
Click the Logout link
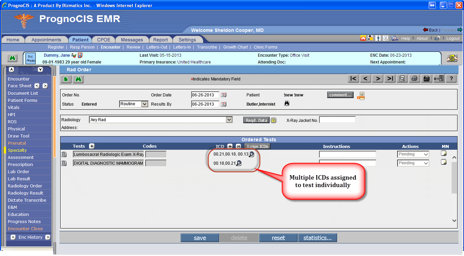tap(453, 38)
